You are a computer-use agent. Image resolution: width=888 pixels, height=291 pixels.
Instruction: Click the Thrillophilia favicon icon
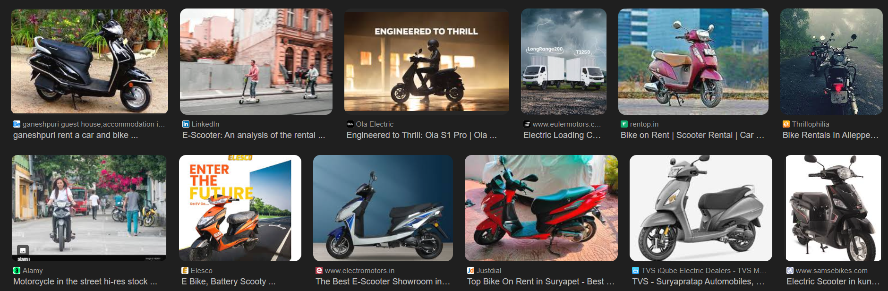coord(786,124)
